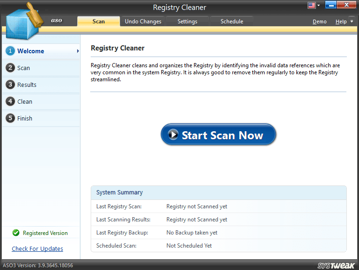This screenshot has height=270, width=359.
Task: Click Registry not Scanned yet beside Last Scanning Results
Action: 197,220
